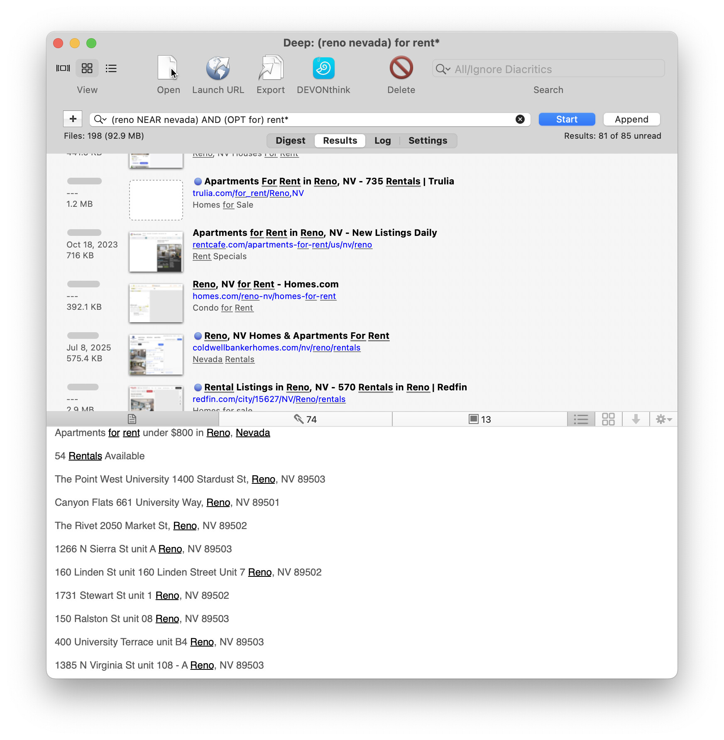724x740 pixels.
Task: Add a new search with plus button
Action: coord(73,119)
